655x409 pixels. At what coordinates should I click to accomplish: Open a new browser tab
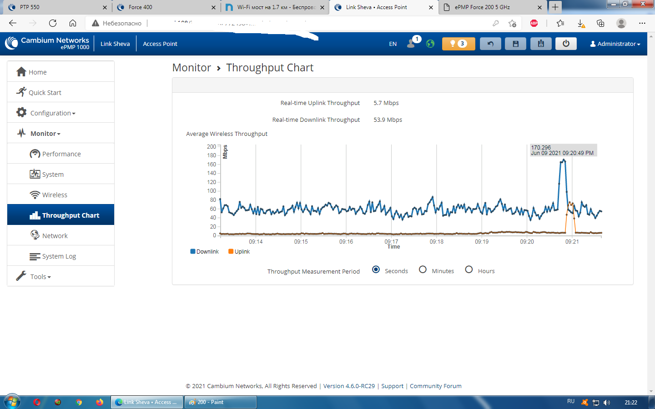coord(555,7)
